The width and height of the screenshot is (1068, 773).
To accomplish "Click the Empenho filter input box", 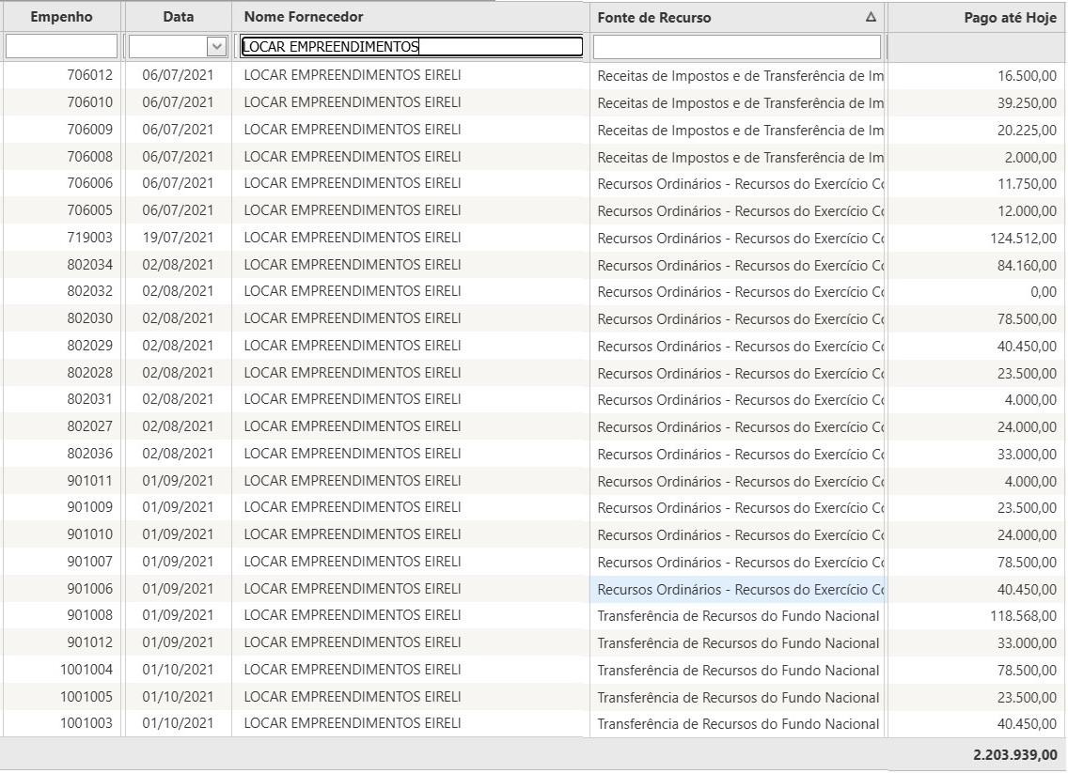I will pos(62,46).
